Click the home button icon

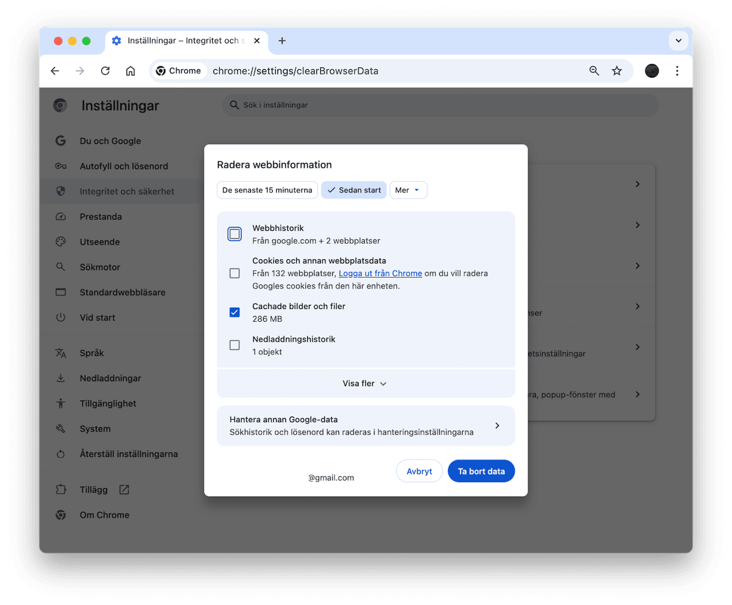tap(130, 71)
